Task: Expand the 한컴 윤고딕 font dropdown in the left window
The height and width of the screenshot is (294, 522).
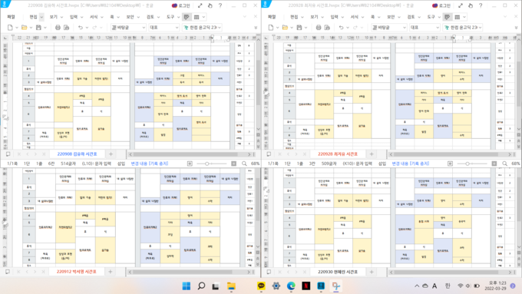Action: 202,28
